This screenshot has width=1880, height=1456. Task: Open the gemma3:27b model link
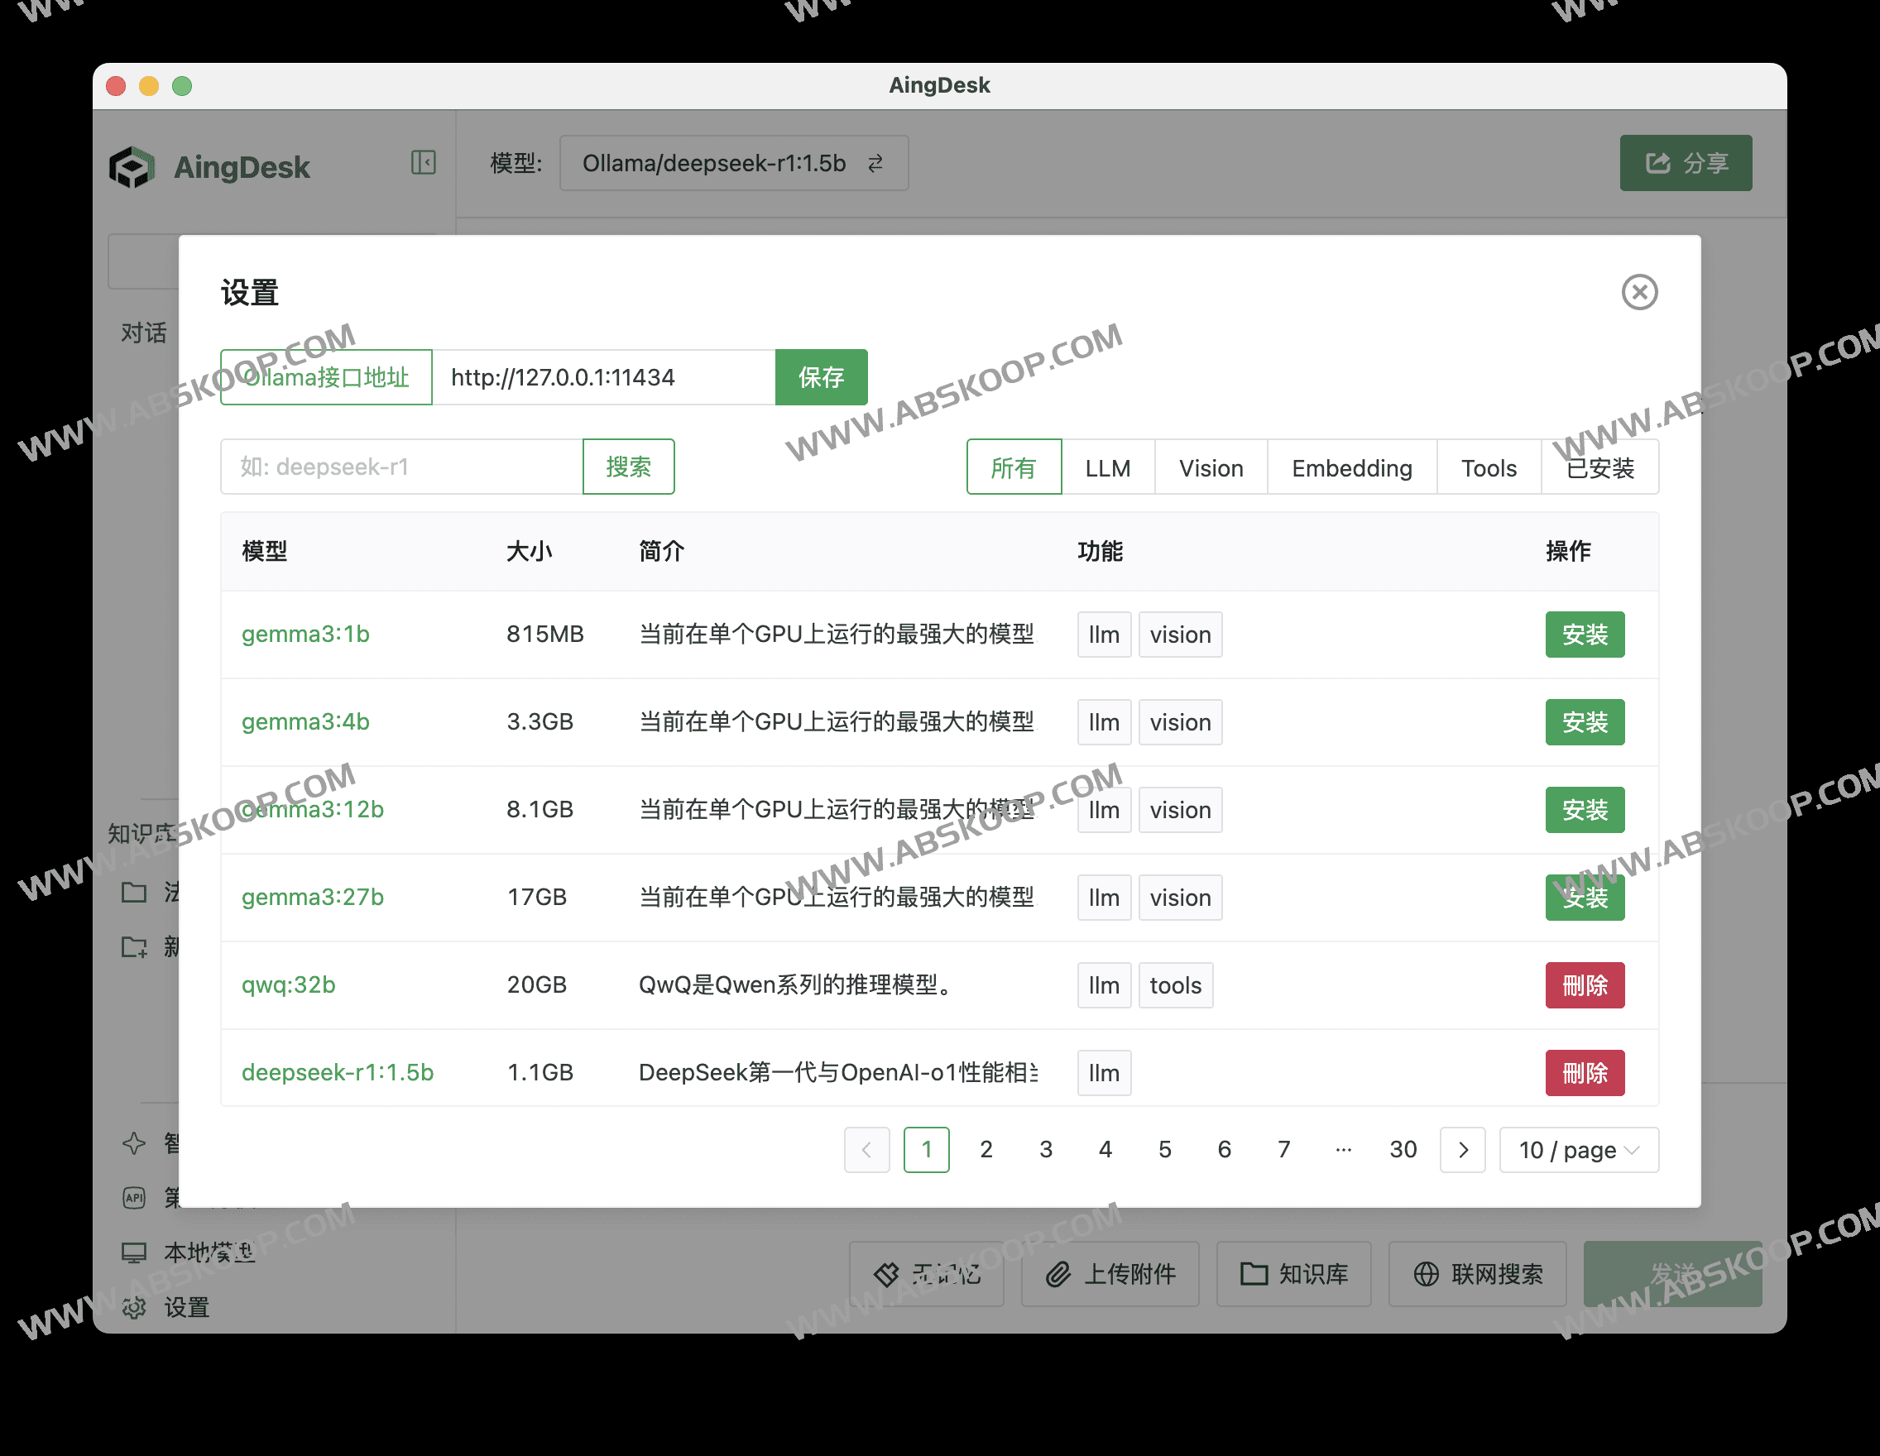point(312,897)
